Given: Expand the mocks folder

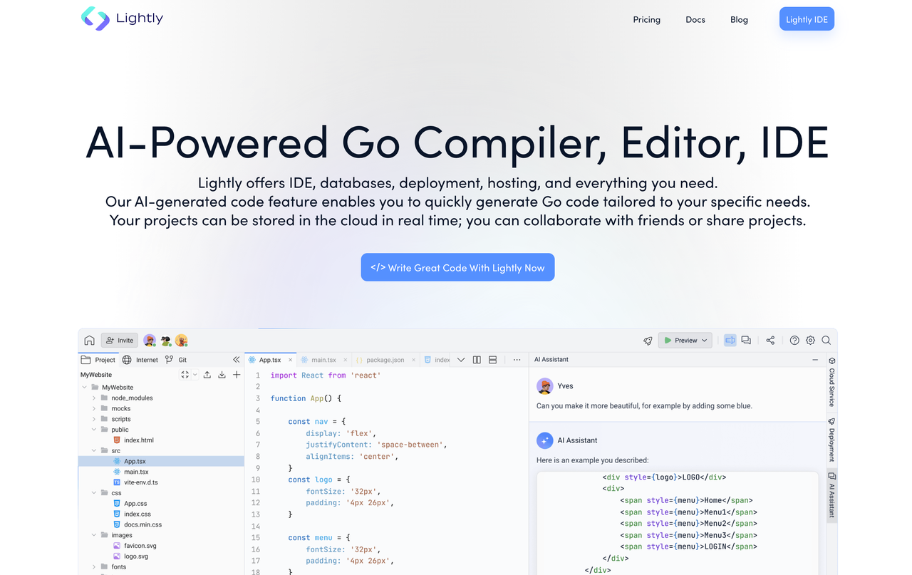Looking at the screenshot, I should point(94,409).
